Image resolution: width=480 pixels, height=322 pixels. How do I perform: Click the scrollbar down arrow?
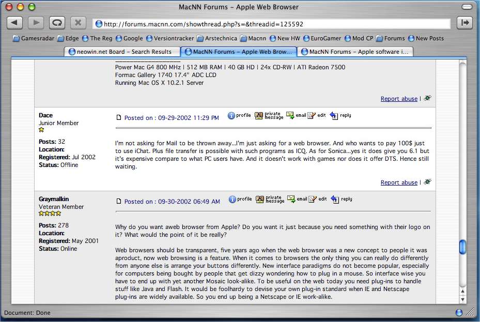462,300
